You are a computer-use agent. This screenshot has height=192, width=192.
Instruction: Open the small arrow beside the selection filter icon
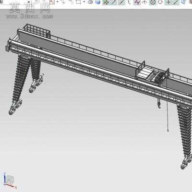pos(58,2)
